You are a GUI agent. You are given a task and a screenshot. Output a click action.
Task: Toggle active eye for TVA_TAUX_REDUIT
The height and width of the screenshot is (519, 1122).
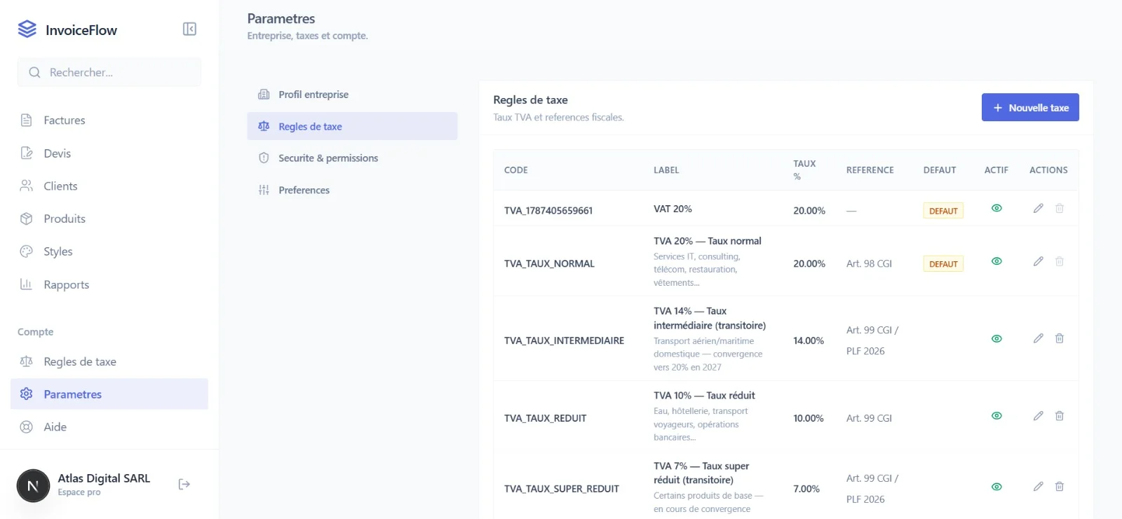(x=996, y=416)
